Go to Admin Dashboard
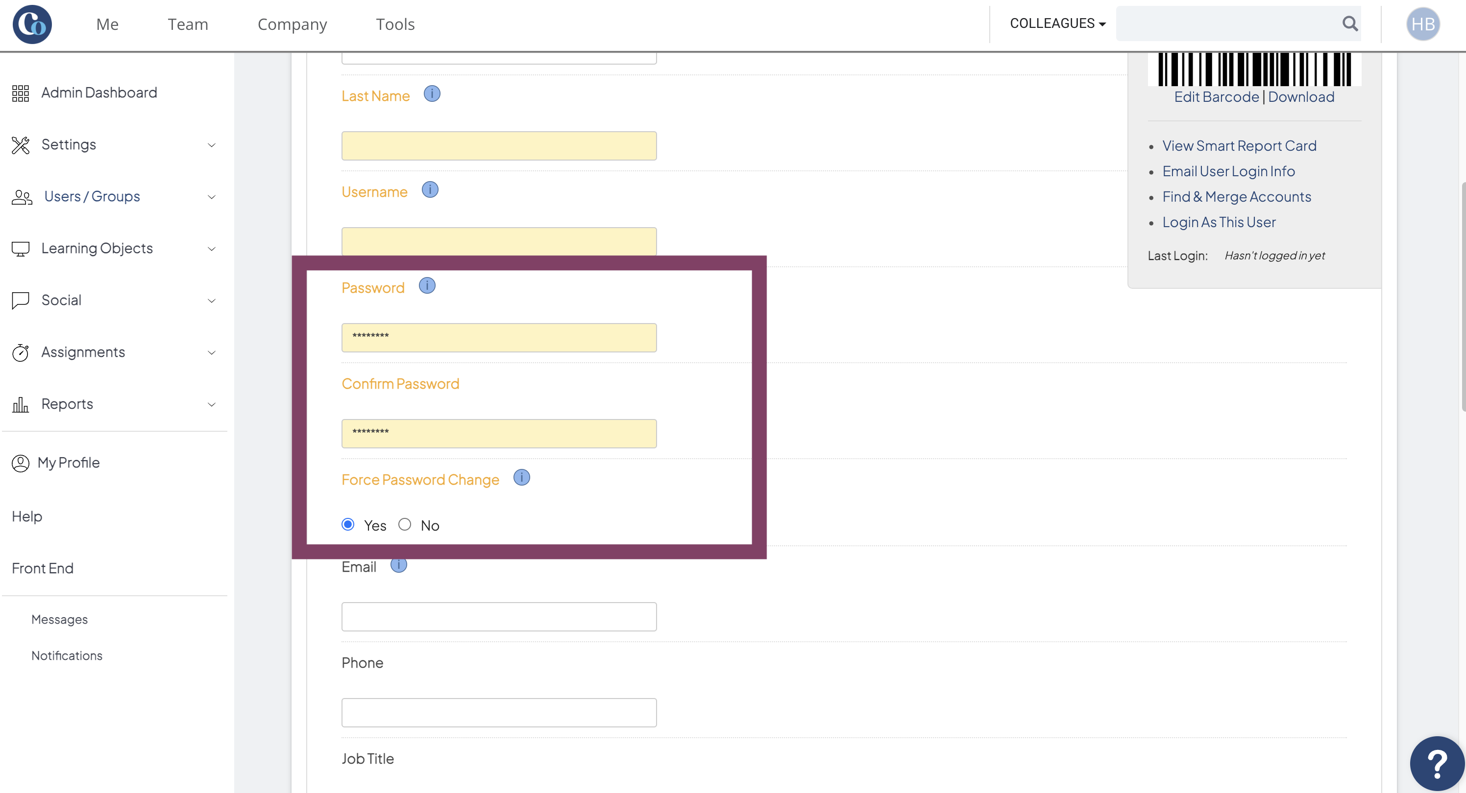The width and height of the screenshot is (1466, 793). pyautogui.click(x=99, y=93)
